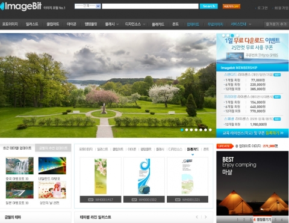Switch to the 최근 테마컷 업데이트 tab
289x223 pixels.
click(17, 148)
